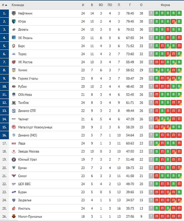Click the Металлург Новокузнецк team logo
This screenshot has width=184, height=221.
click(14, 127)
